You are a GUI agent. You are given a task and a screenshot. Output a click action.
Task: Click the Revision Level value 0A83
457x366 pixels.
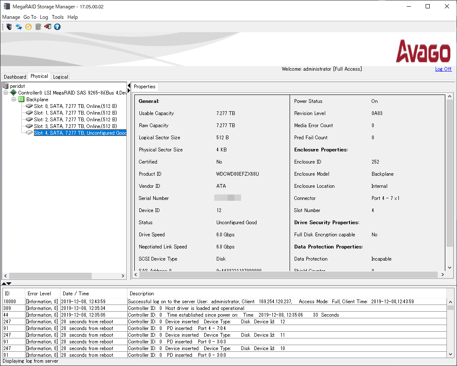(x=377, y=113)
